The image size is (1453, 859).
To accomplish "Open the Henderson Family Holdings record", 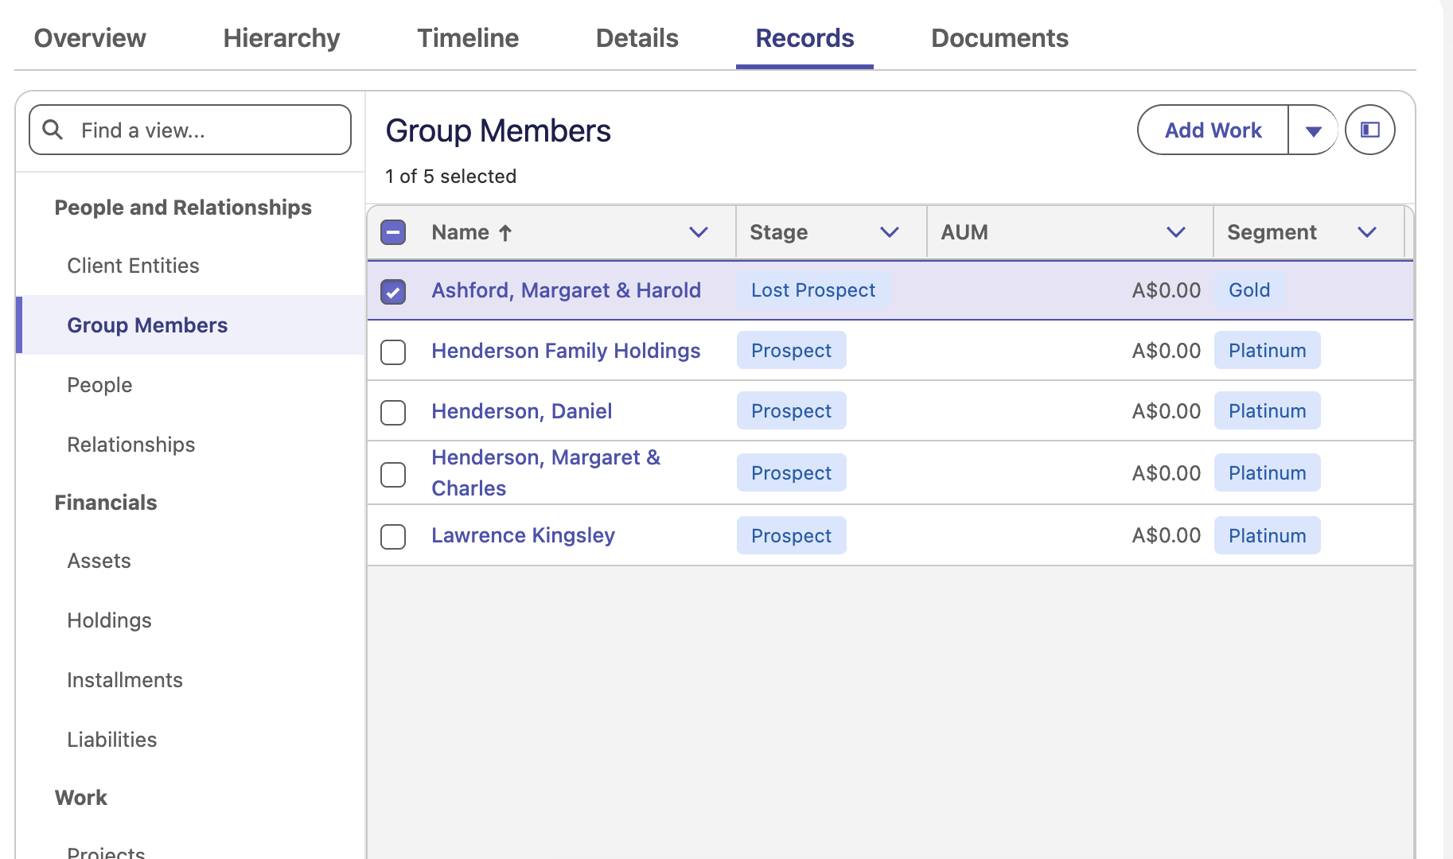I will [566, 351].
